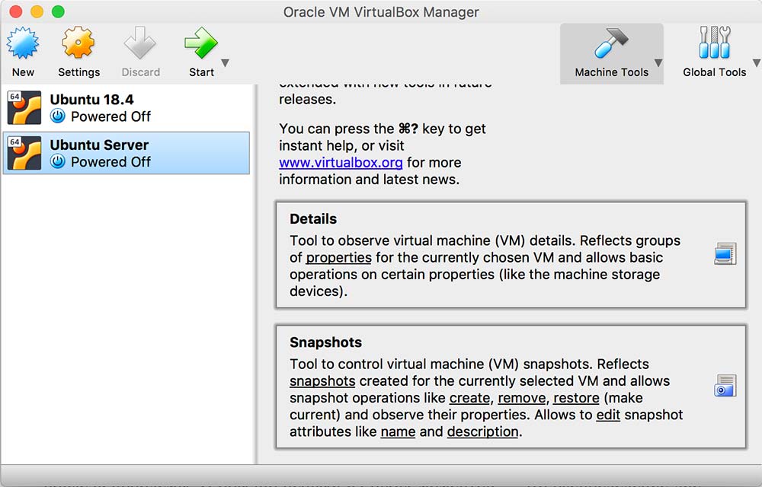Click the restore link in Snapshots description

(575, 398)
